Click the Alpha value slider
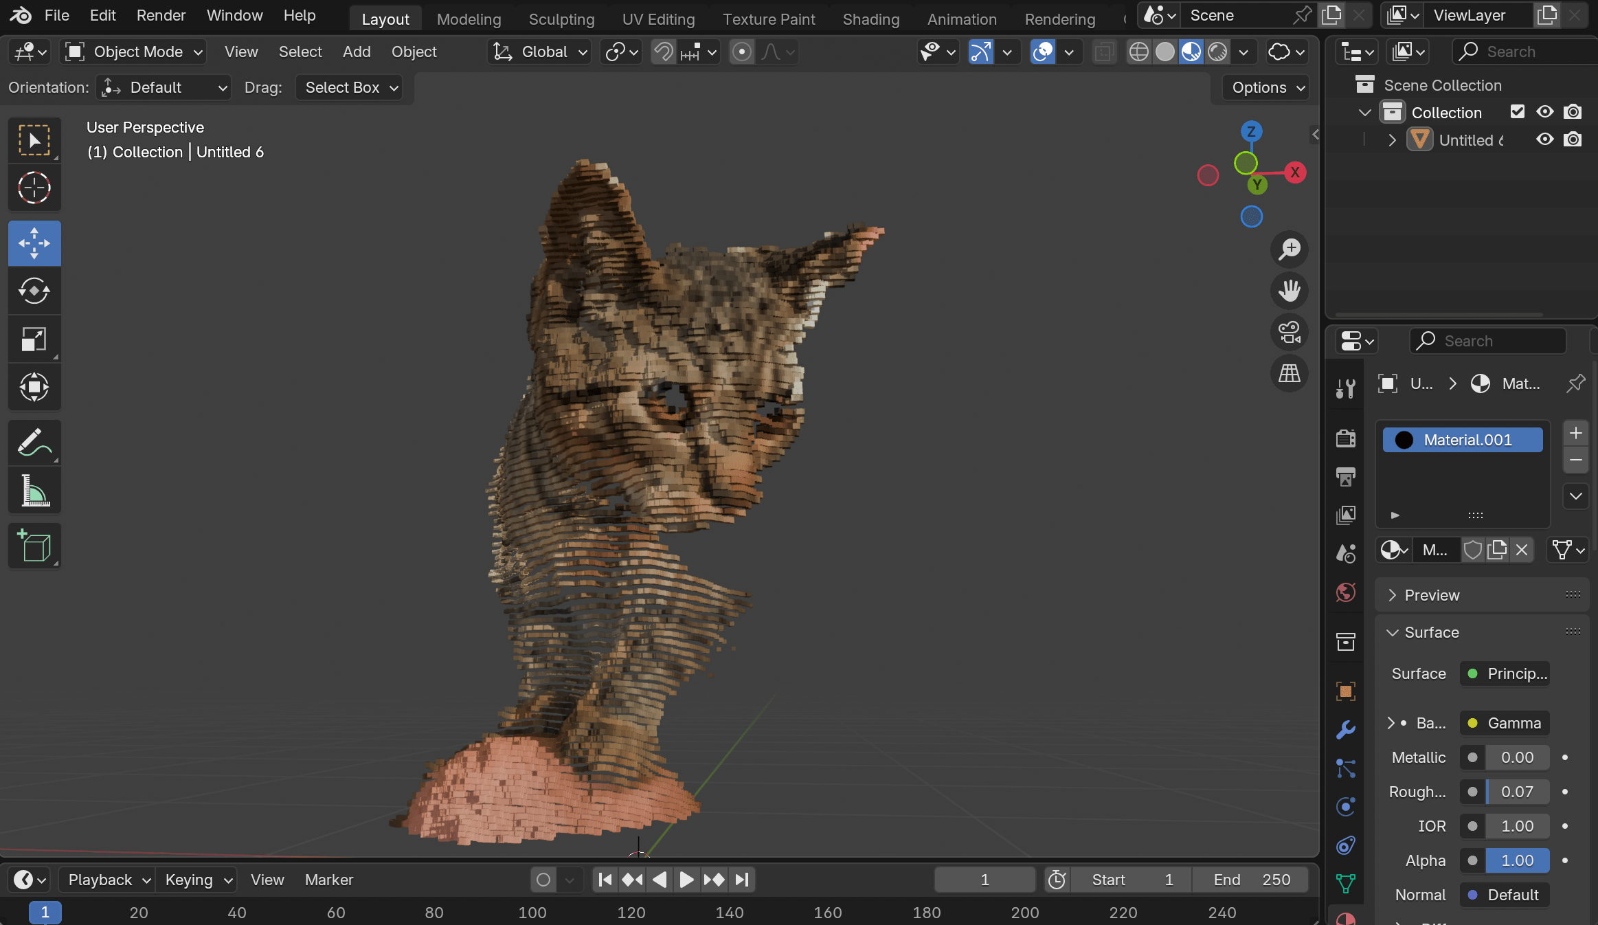The width and height of the screenshot is (1598, 925). pyautogui.click(x=1516, y=860)
